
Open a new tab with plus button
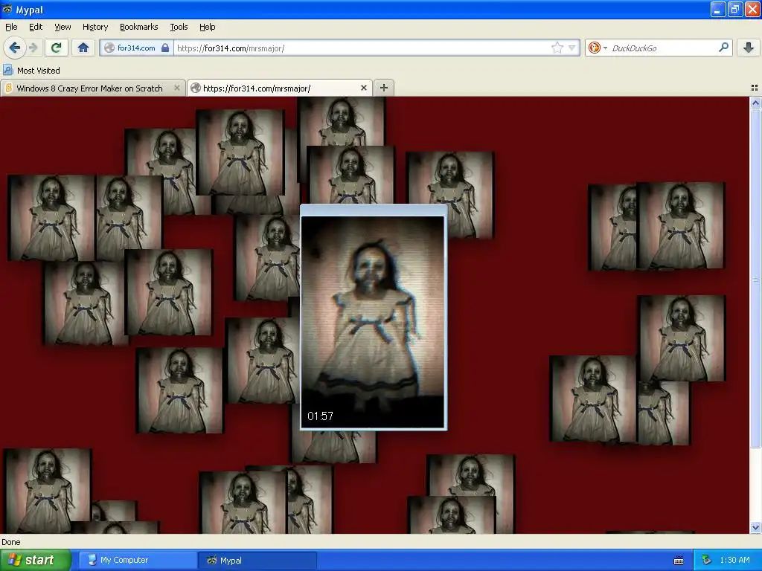(x=384, y=88)
